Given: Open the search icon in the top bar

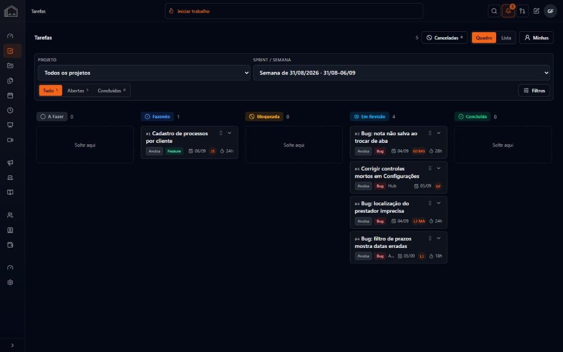Looking at the screenshot, I should tap(494, 11).
